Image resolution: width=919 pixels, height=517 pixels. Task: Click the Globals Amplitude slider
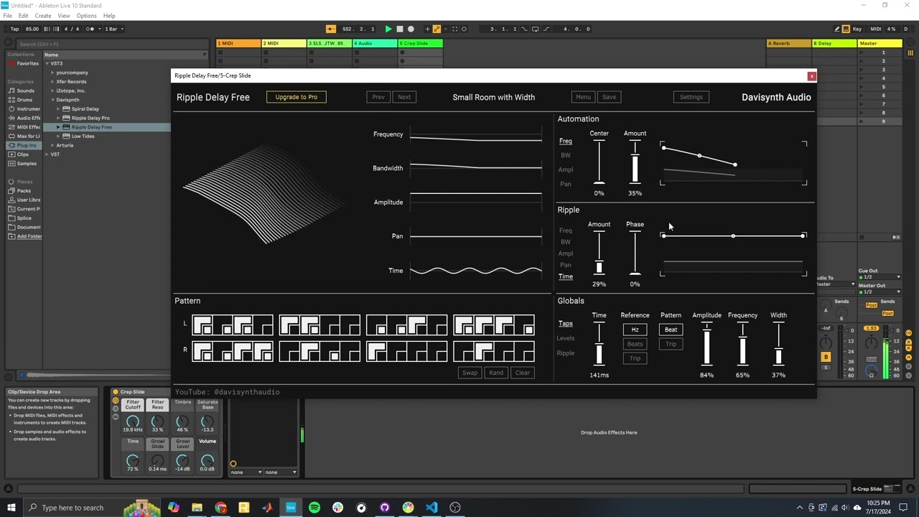pos(706,344)
